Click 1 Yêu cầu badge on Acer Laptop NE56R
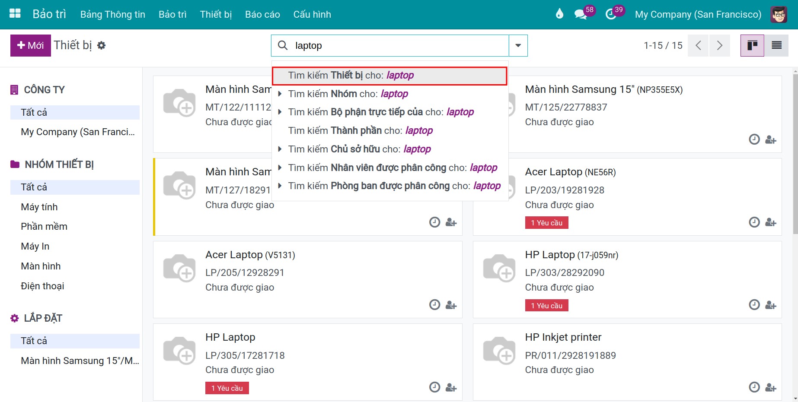 tap(546, 223)
